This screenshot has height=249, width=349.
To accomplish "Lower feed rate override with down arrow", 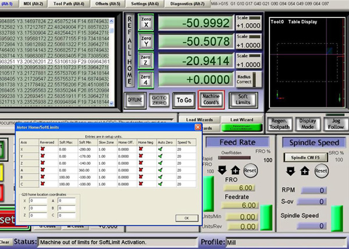I will click(x=222, y=170).
